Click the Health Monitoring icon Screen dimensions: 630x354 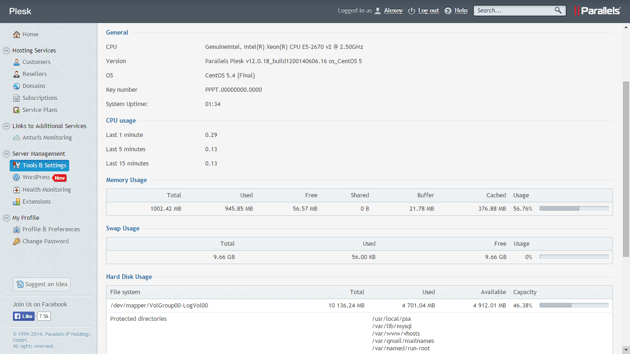click(x=17, y=190)
